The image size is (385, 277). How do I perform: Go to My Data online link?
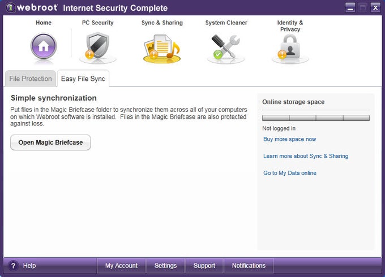click(x=290, y=173)
